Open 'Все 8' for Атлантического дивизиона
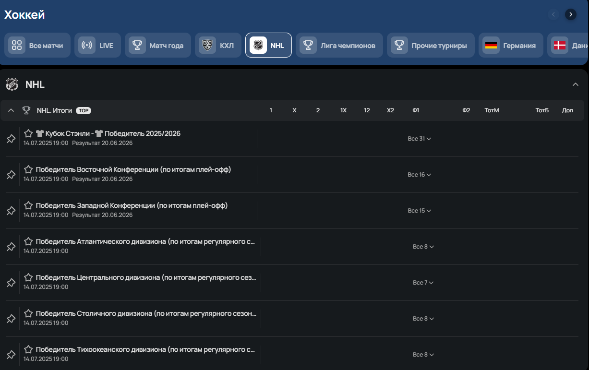 [423, 247]
